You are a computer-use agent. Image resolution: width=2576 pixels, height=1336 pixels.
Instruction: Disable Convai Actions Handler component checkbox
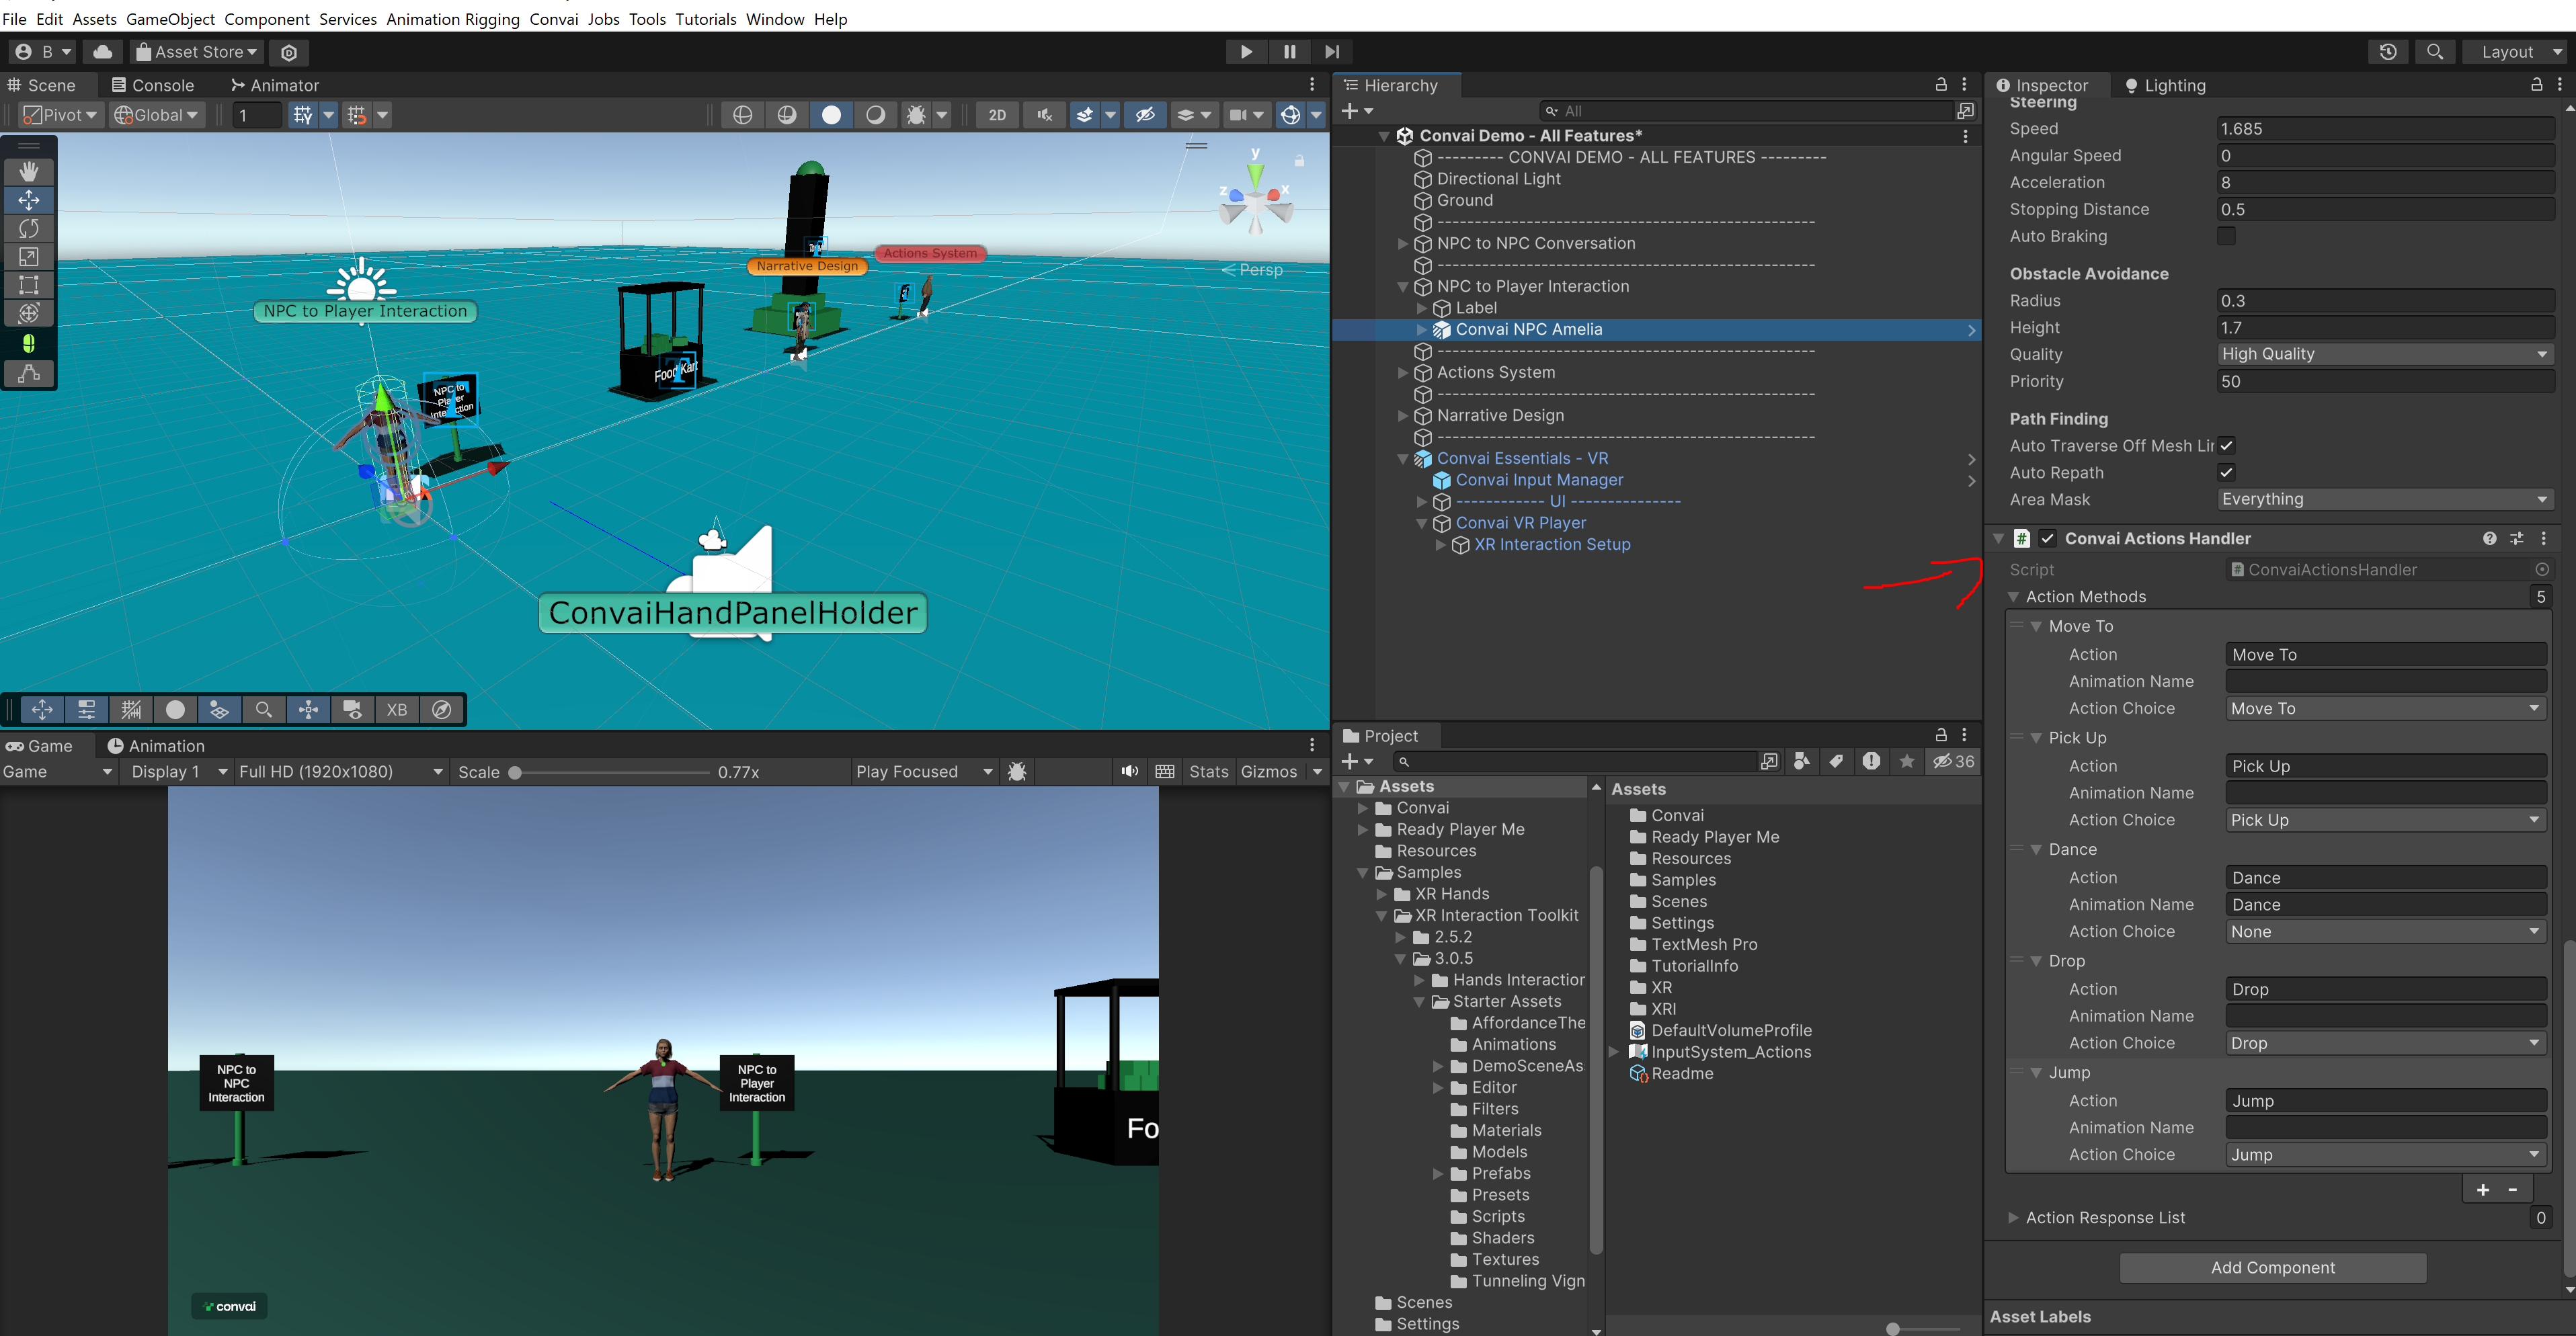(2047, 538)
